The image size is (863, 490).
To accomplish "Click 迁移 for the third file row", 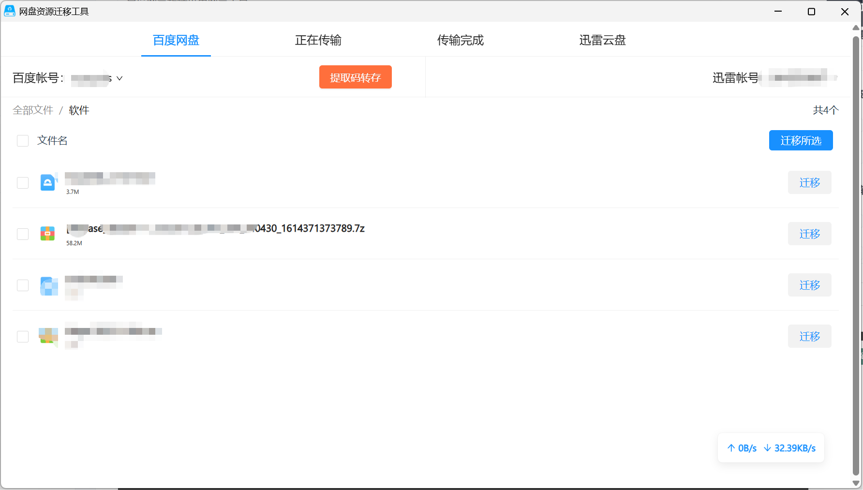I will 810,285.
